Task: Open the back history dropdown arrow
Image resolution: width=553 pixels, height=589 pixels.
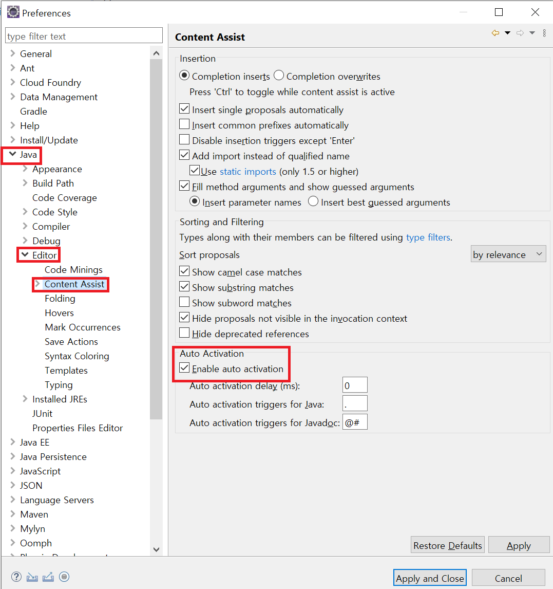Action: pos(507,33)
